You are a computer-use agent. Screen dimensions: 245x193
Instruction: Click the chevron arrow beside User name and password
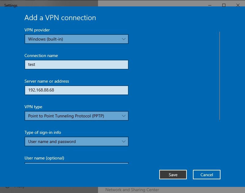(x=123, y=141)
